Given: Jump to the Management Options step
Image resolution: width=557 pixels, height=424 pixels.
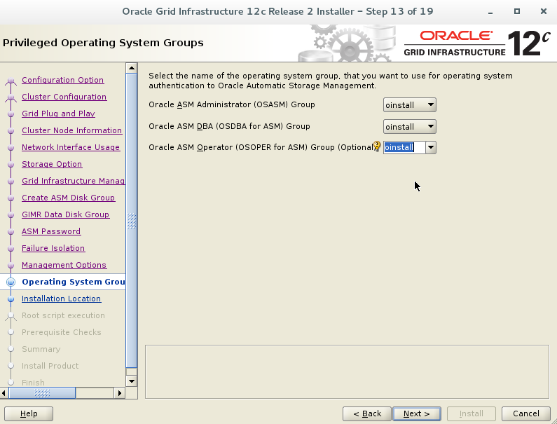Looking at the screenshot, I should [x=64, y=265].
